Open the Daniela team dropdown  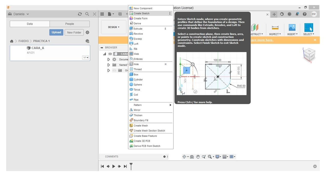pos(18,14)
